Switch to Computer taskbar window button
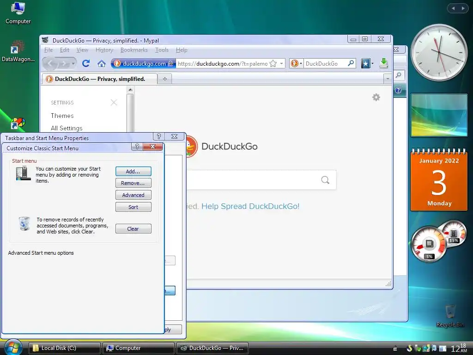 click(x=139, y=348)
